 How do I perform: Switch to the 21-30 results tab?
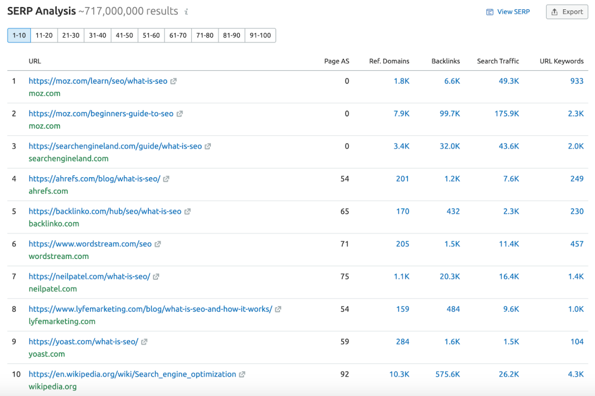click(71, 35)
